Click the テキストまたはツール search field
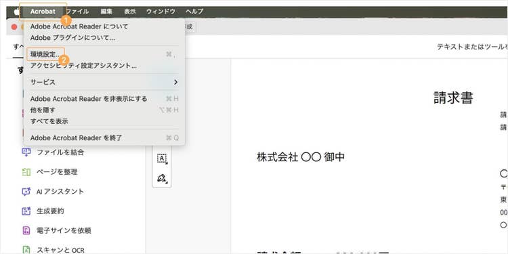The width and height of the screenshot is (508, 254). click(x=472, y=47)
